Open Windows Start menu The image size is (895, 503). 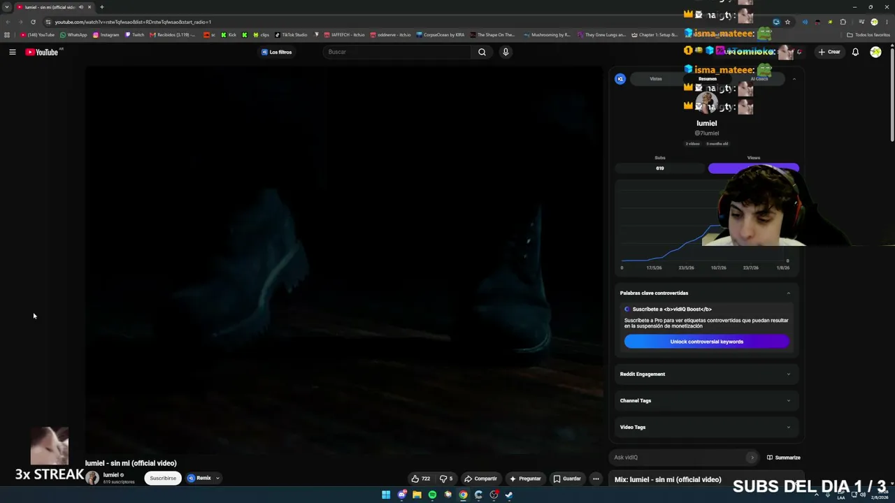pos(386,495)
